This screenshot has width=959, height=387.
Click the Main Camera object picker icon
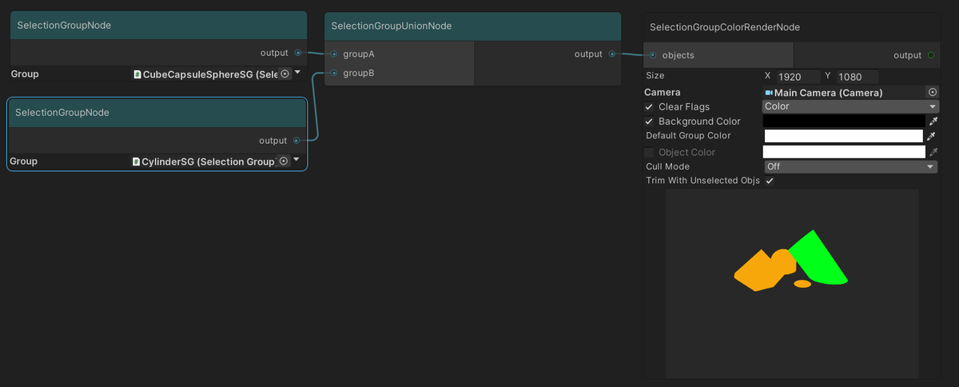(x=932, y=93)
